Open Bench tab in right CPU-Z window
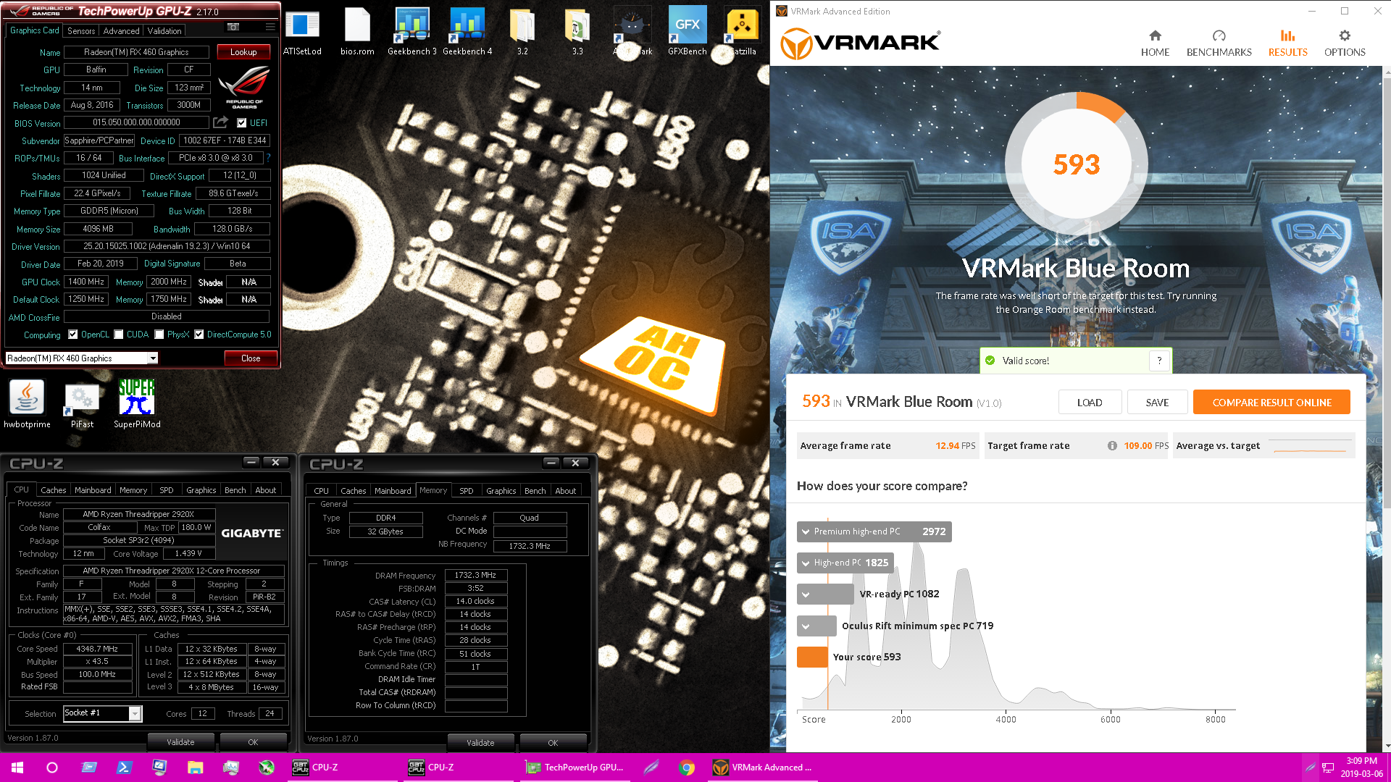 [x=535, y=491]
